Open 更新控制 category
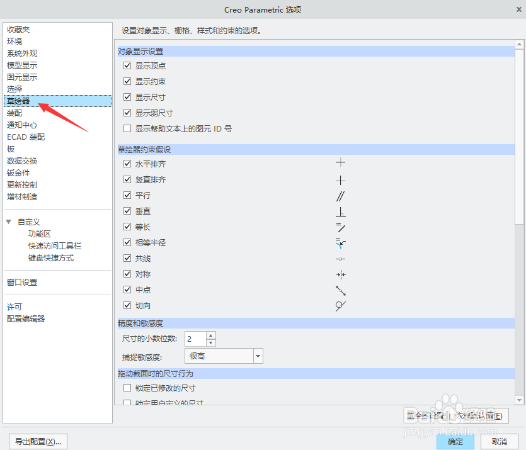This screenshot has width=526, height=450. click(x=22, y=184)
